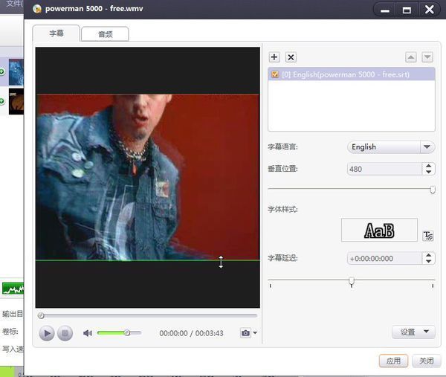The width and height of the screenshot is (446, 377).
Task: Decrease vertical position with down stepper
Action: pyautogui.click(x=428, y=172)
